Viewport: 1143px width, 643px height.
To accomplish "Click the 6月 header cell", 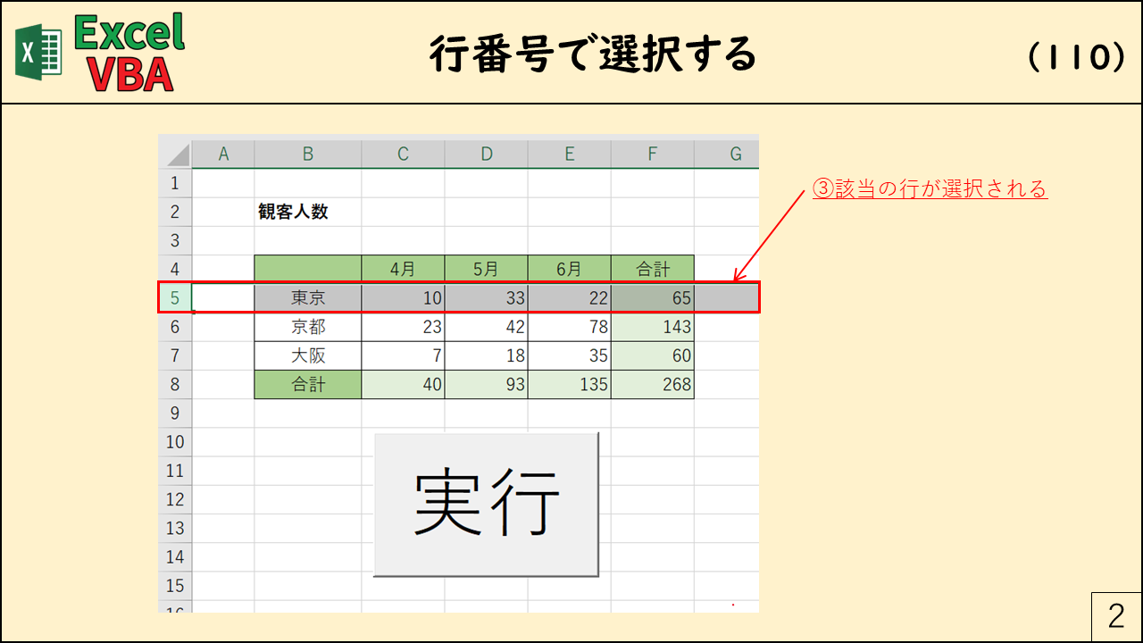I will (569, 269).
